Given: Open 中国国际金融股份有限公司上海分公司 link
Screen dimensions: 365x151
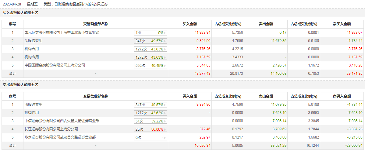Looking at the screenshot, I should click(x=55, y=65).
